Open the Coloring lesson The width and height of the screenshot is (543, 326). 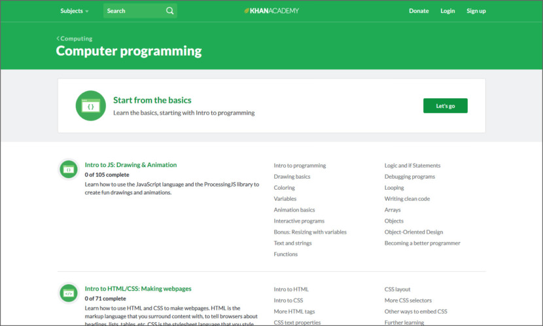285,188
